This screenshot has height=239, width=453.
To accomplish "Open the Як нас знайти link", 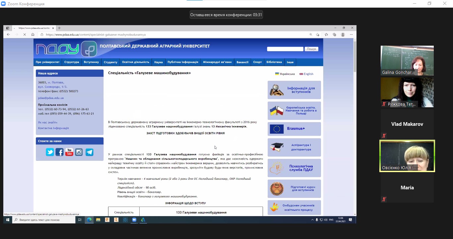I will point(48,122).
